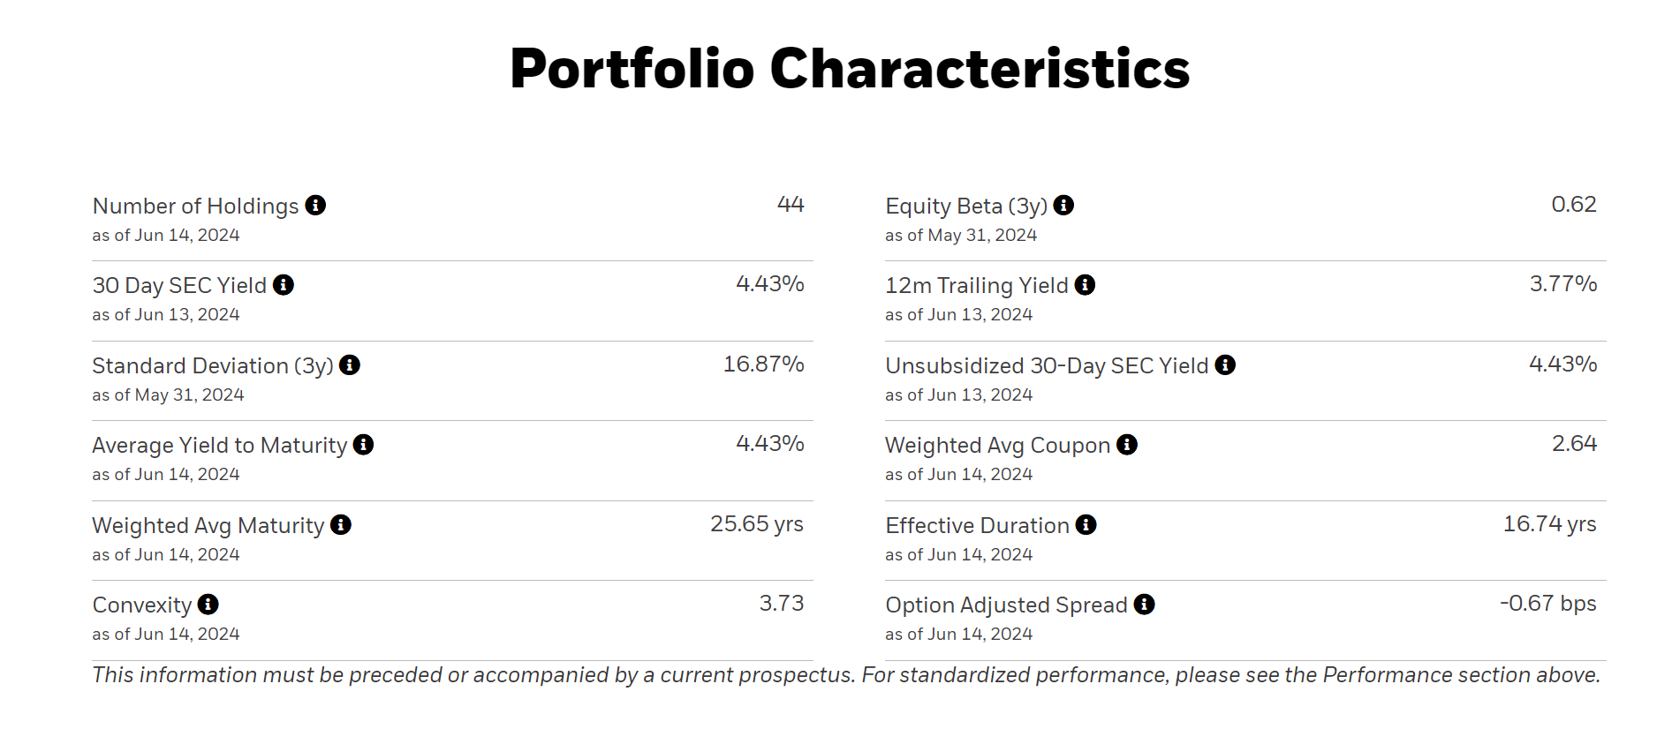Click the Portfolio Characteristics heading
Viewport: 1672px width, 729px height.
pos(850,69)
